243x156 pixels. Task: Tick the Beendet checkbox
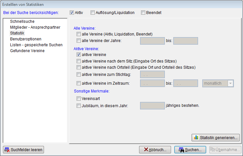coord(143,13)
